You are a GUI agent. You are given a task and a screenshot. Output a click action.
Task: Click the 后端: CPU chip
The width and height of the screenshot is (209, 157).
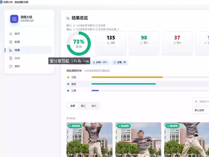[x=100, y=62]
